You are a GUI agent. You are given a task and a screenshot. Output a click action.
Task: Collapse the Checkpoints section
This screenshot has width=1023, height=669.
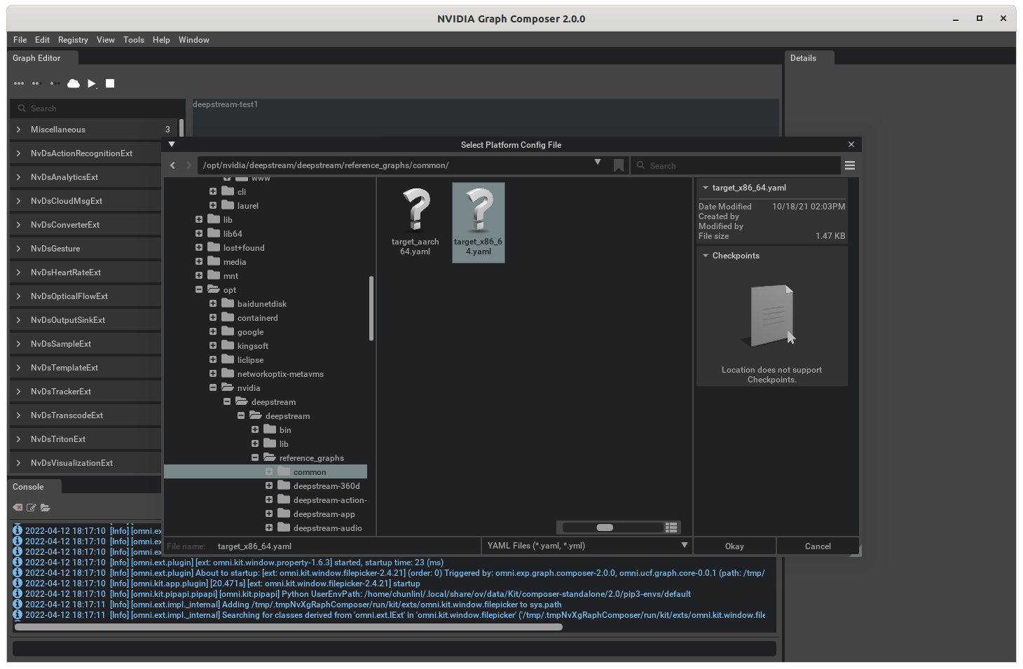click(x=705, y=256)
